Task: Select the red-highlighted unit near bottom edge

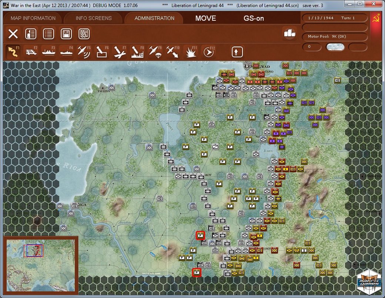Action: [x=197, y=273]
